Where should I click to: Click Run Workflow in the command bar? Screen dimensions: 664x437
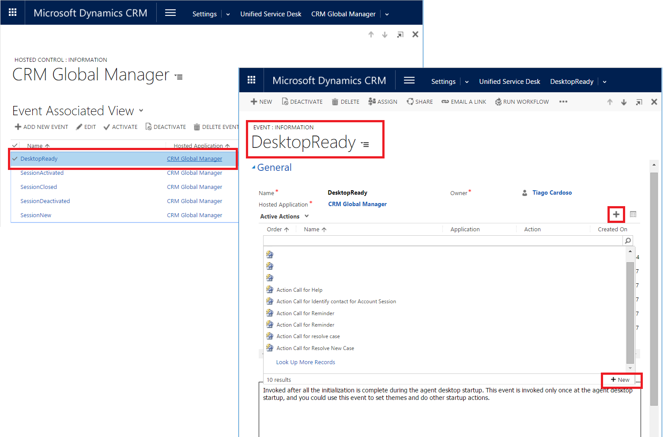click(522, 102)
